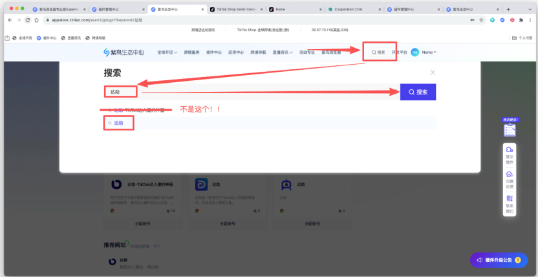Open the 全球开店 dropdown menu
This screenshot has height=277, width=538.
167,52
